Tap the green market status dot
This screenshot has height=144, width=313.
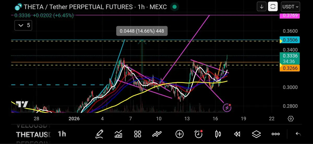point(175,7)
